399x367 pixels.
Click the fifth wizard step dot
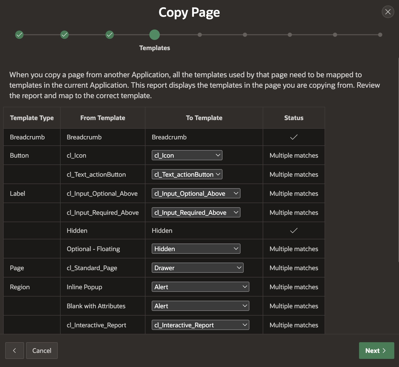click(x=200, y=35)
